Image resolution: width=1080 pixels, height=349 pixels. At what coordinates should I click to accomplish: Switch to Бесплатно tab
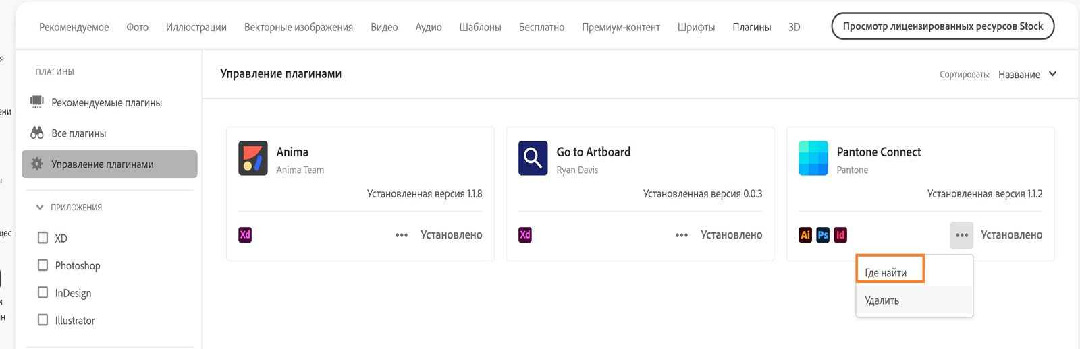[541, 27]
